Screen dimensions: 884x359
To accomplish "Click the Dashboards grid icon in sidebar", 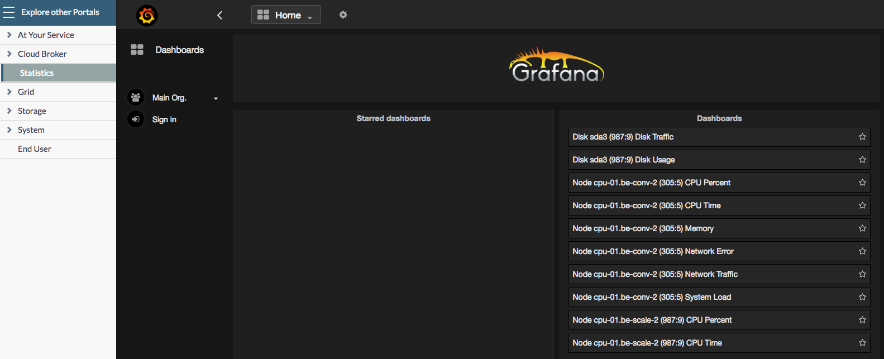I will tap(137, 50).
